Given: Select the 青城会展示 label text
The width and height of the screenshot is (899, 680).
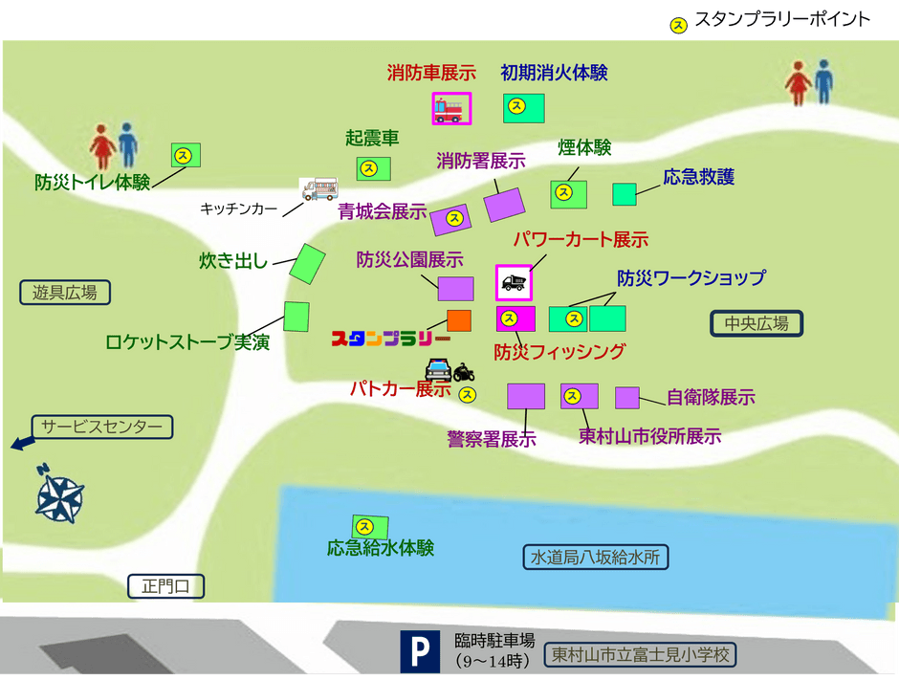Looking at the screenshot, I should [383, 211].
